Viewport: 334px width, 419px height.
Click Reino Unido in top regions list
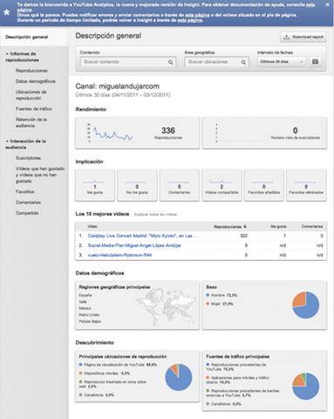coord(89,315)
